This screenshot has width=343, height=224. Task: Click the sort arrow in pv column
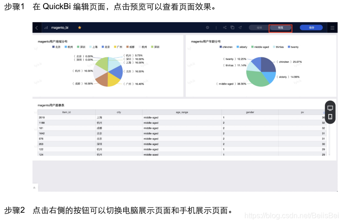pos(324,112)
